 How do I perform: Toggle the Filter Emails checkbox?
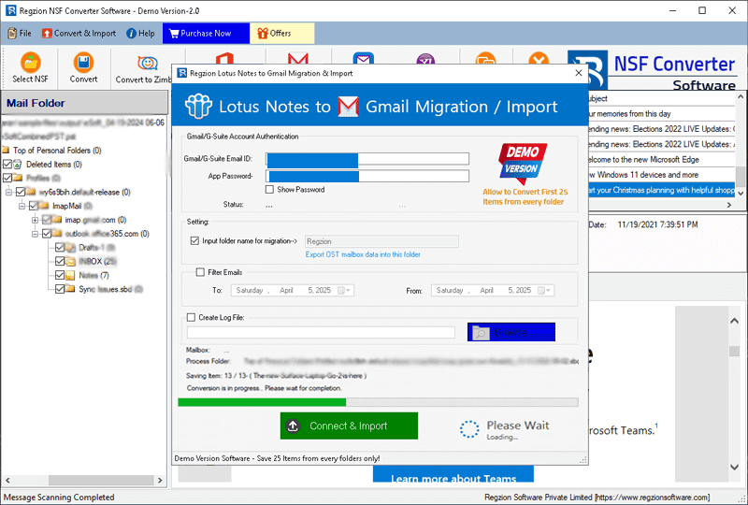pyautogui.click(x=200, y=272)
